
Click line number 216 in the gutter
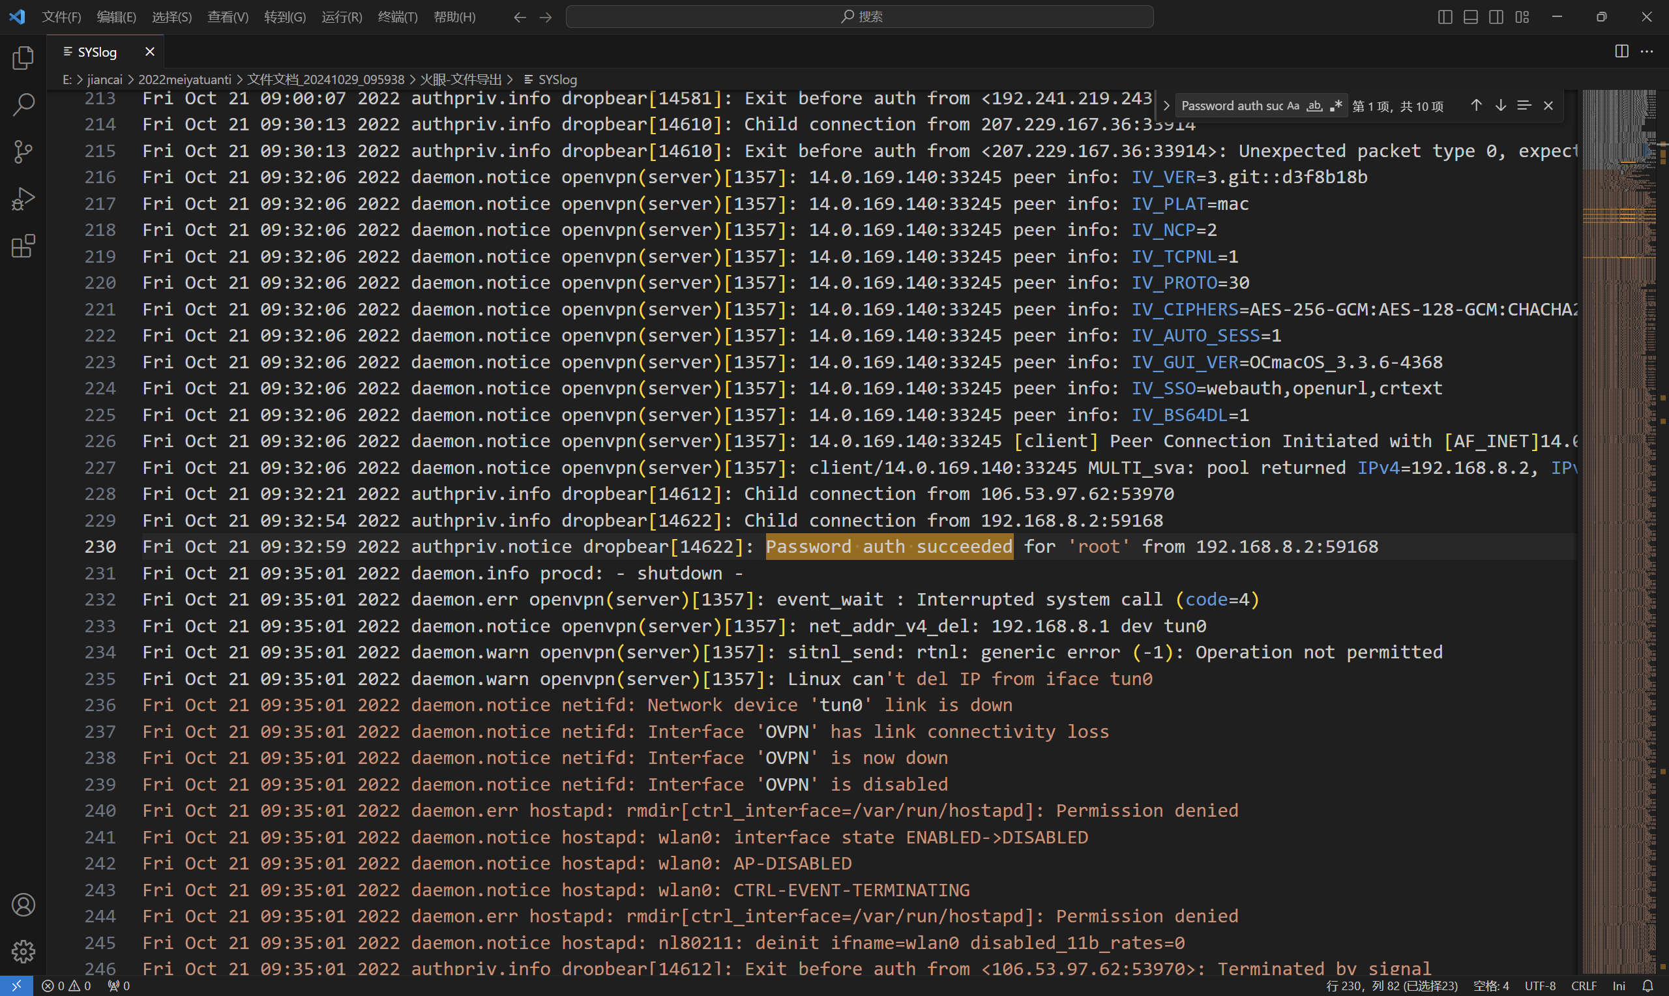pos(100,177)
